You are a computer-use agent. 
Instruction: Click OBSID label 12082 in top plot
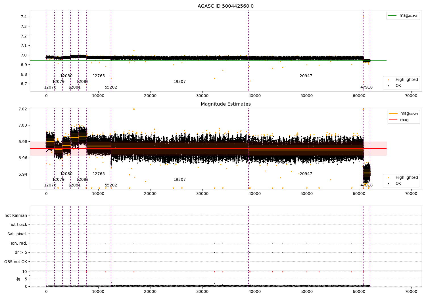pos(83,82)
